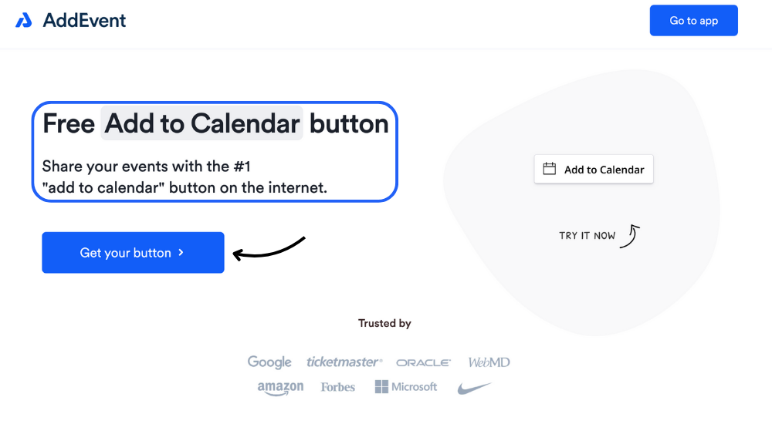Click the Forbes logo

[x=338, y=387]
